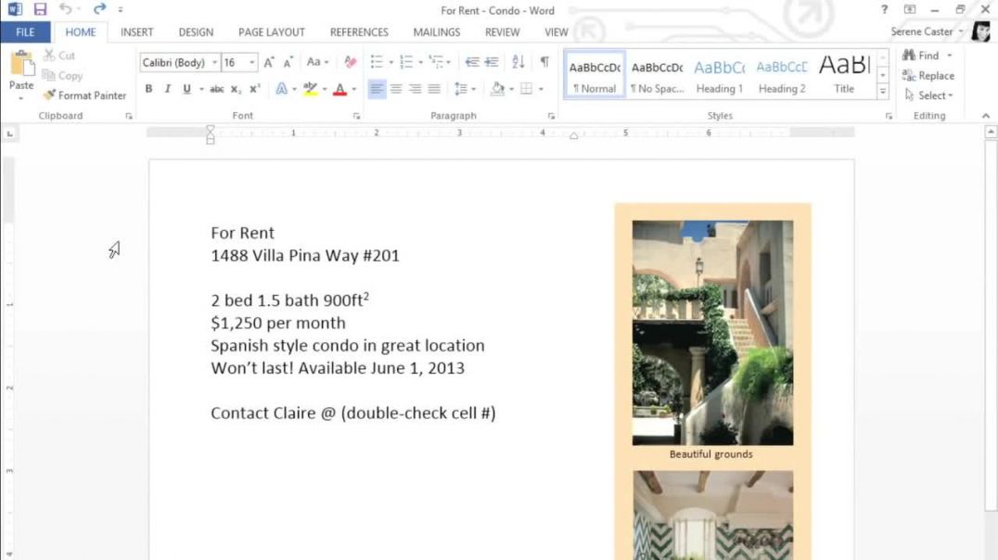
Task: Toggle Superscript formatting
Action: [x=254, y=89]
